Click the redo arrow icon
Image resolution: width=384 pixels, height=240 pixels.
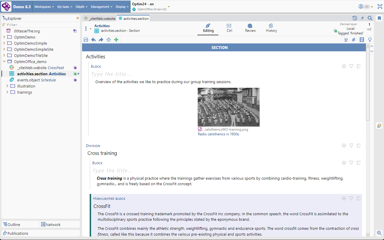pyautogui.click(x=101, y=40)
